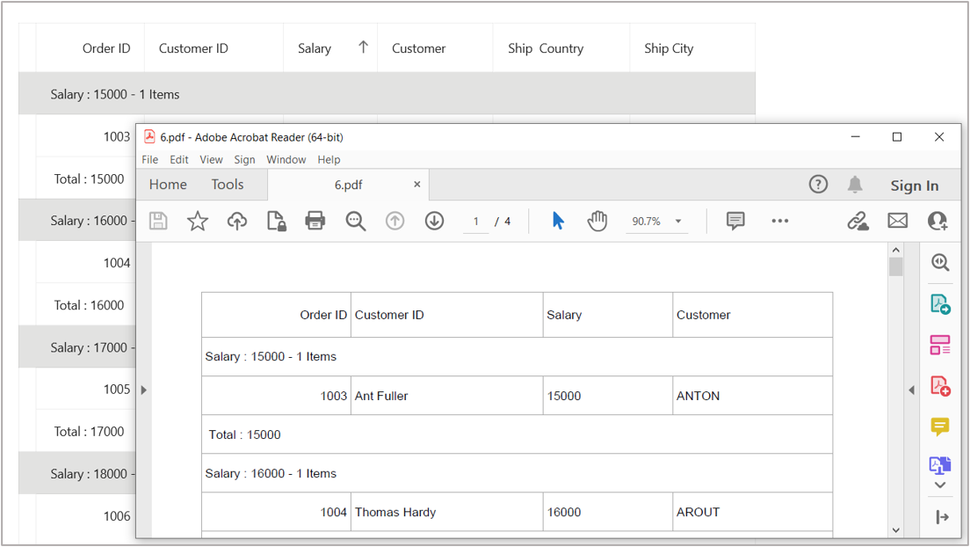The image size is (970, 547).
Task: Collapse the right tools pane arrow
Action: tap(911, 390)
